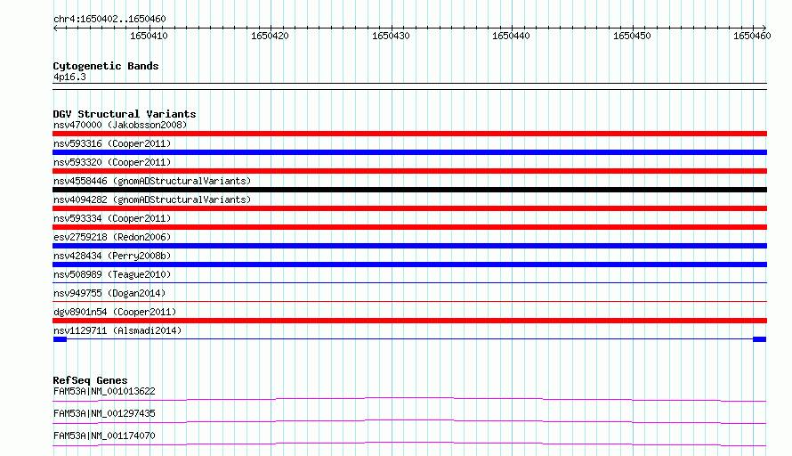
Task: Select variant label nsv593334 (Cooper2011)
Action: pyautogui.click(x=112, y=218)
